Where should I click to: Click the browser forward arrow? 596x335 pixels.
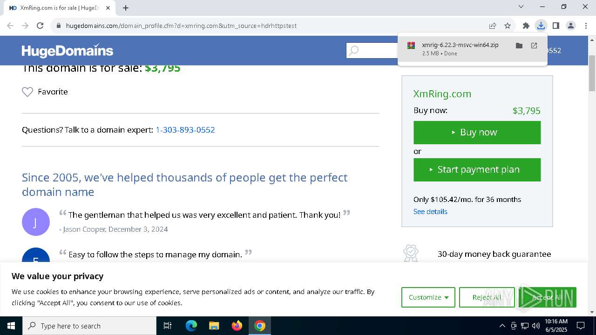pyautogui.click(x=25, y=26)
